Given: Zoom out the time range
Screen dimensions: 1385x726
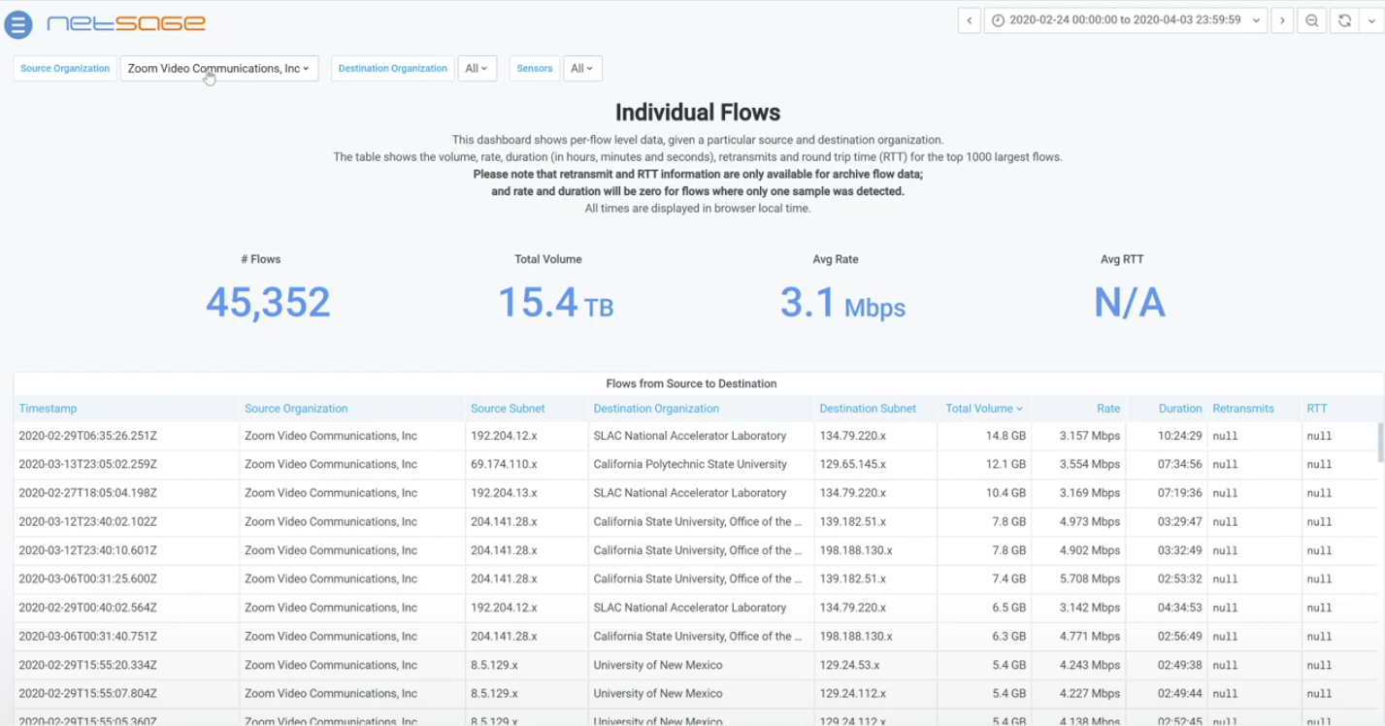Looking at the screenshot, I should click(1312, 20).
